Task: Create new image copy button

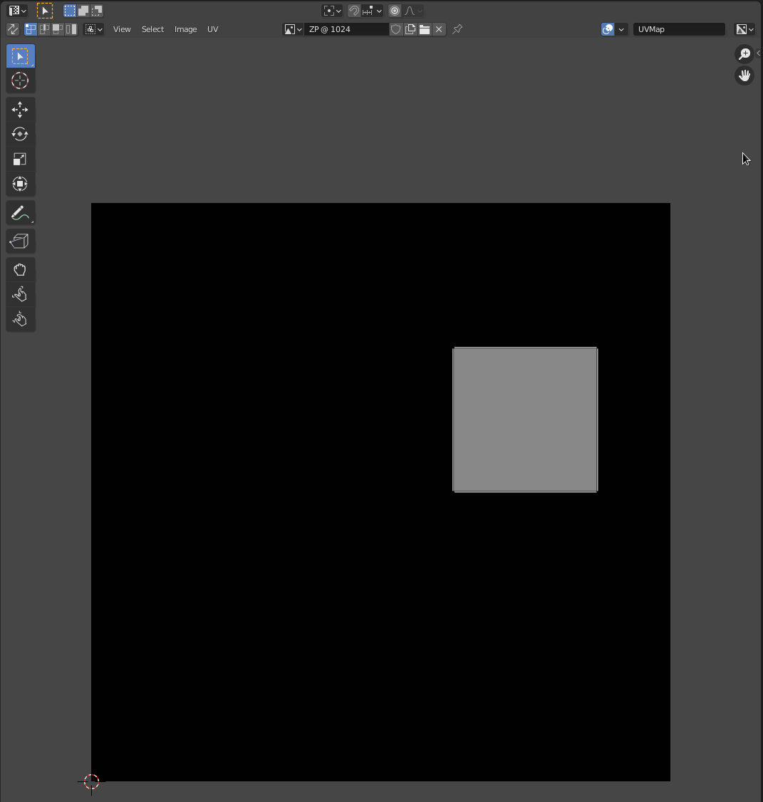Action: (x=410, y=29)
